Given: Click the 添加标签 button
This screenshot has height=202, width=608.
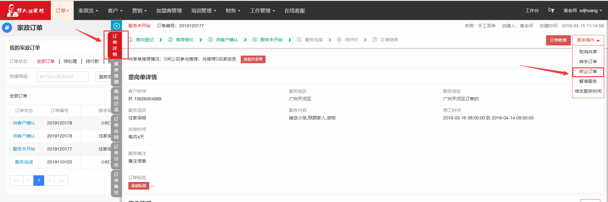Looking at the screenshot, I should [x=139, y=186].
